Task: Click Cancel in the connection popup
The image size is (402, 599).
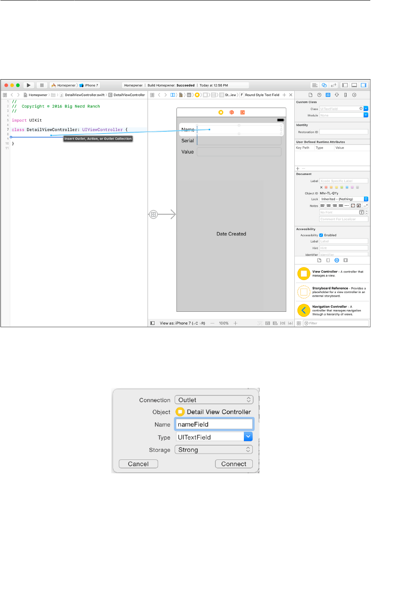Action: 138,464
